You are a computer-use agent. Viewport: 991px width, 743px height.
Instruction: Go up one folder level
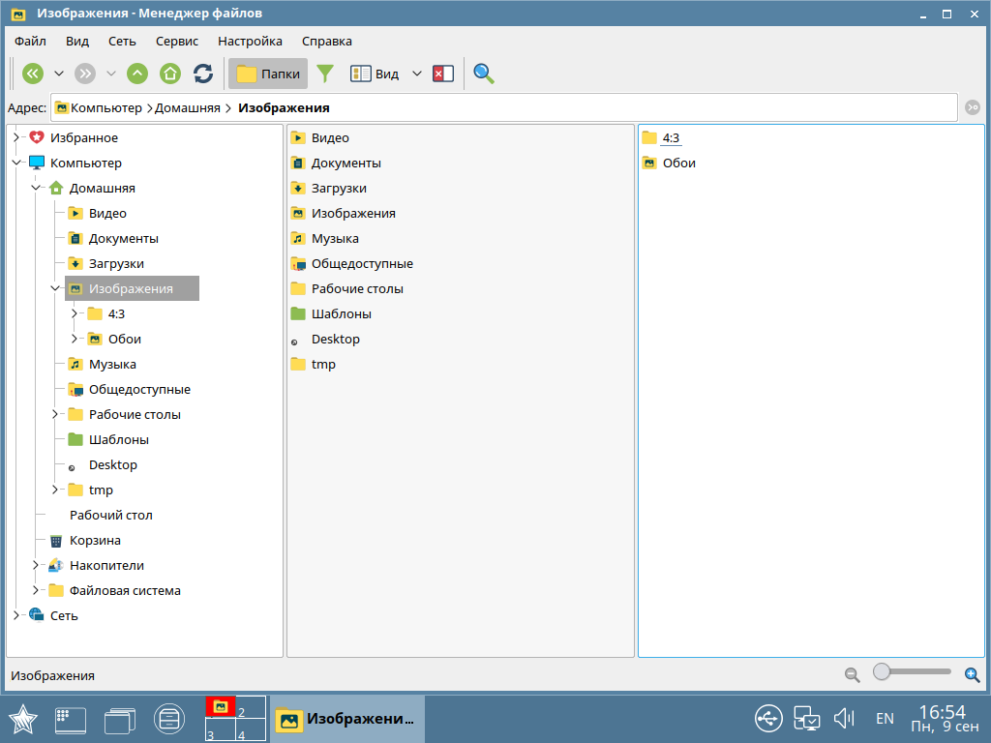137,74
